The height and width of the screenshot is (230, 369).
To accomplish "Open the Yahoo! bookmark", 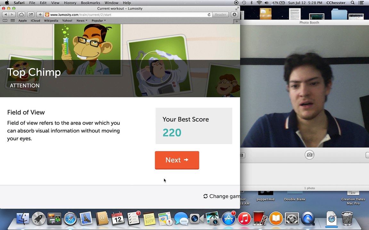I will pos(67,21).
